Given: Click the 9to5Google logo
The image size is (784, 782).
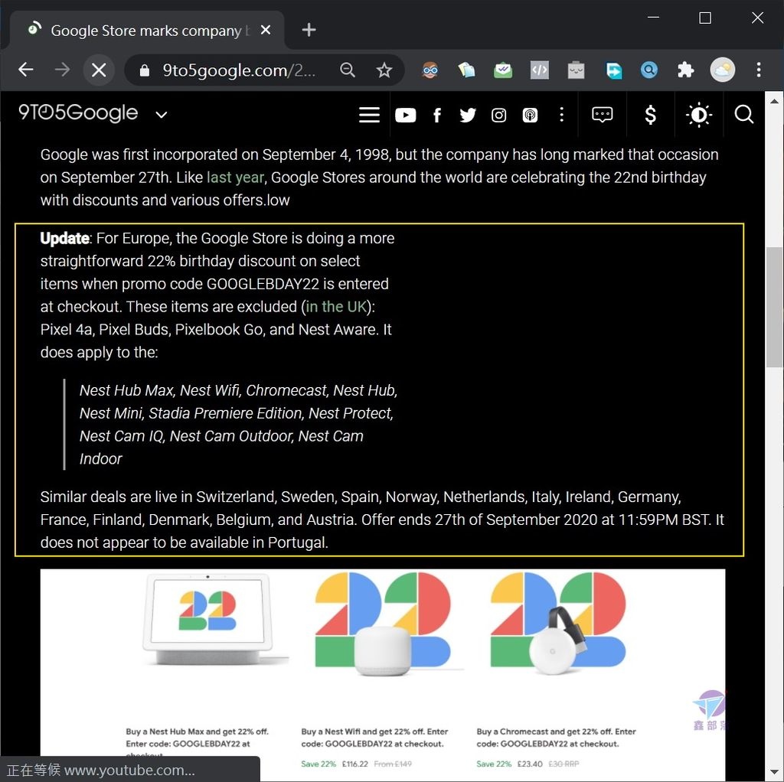Looking at the screenshot, I should [78, 113].
